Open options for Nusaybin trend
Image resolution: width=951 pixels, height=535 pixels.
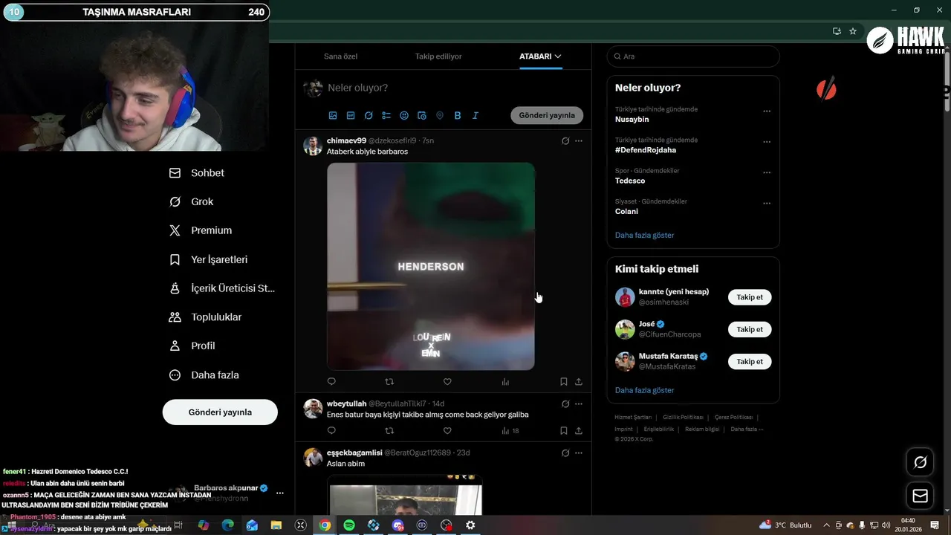click(767, 111)
